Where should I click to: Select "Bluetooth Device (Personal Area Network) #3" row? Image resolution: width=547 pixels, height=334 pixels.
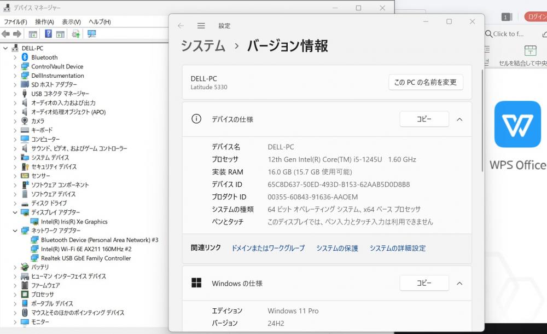(x=100, y=240)
